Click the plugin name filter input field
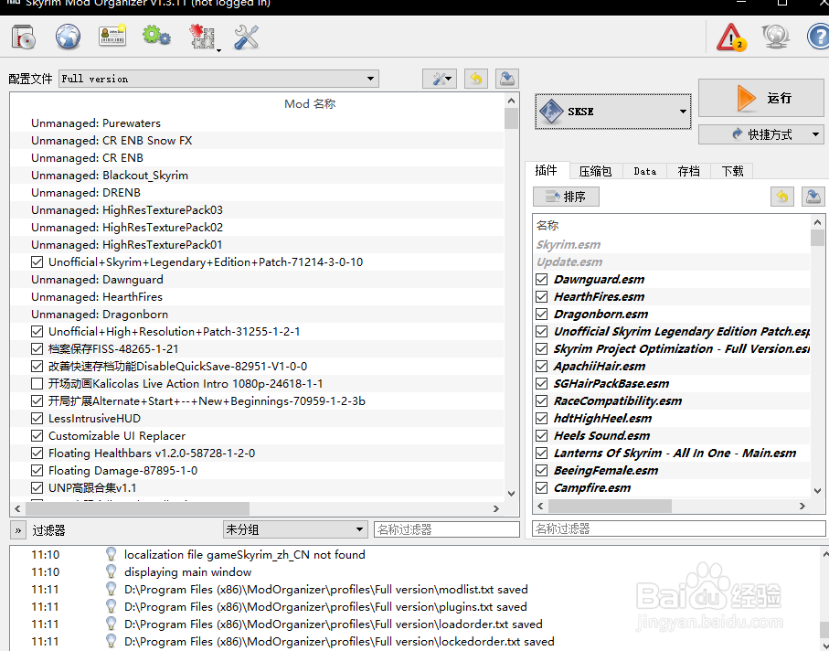Image resolution: width=829 pixels, height=651 pixels. 679,528
